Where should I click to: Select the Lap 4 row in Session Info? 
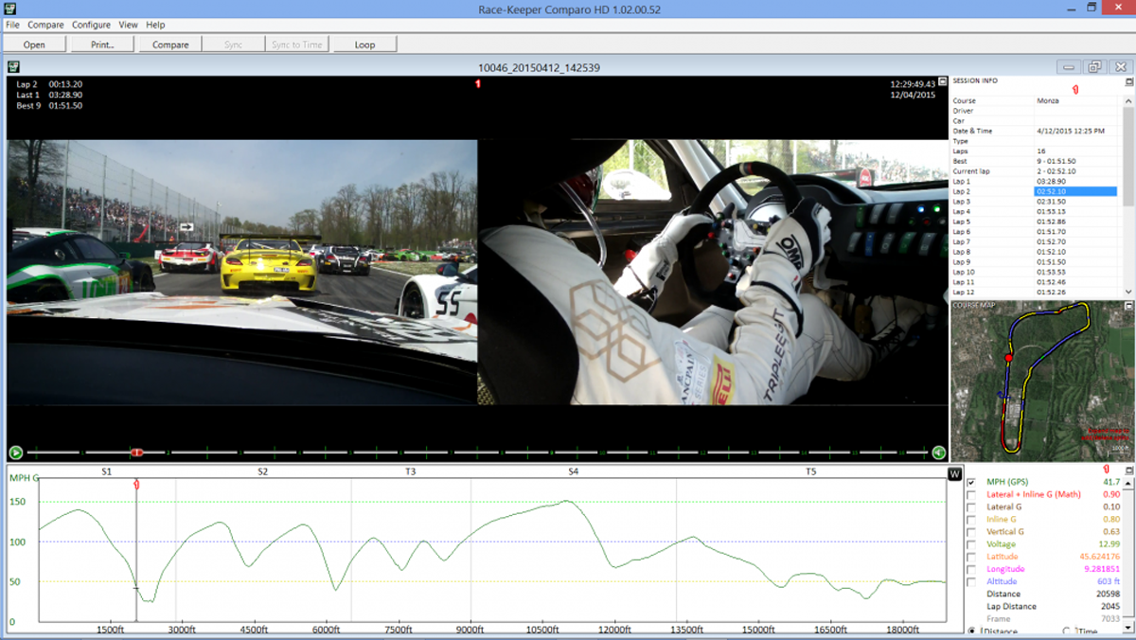tap(1036, 212)
